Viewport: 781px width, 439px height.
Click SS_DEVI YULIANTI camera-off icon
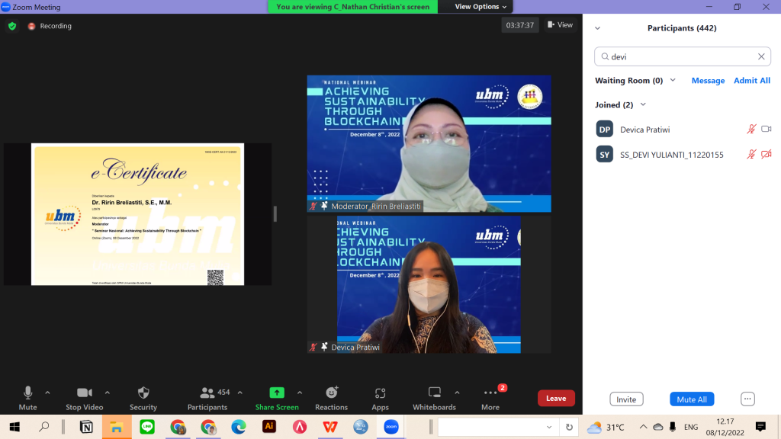pyautogui.click(x=766, y=154)
